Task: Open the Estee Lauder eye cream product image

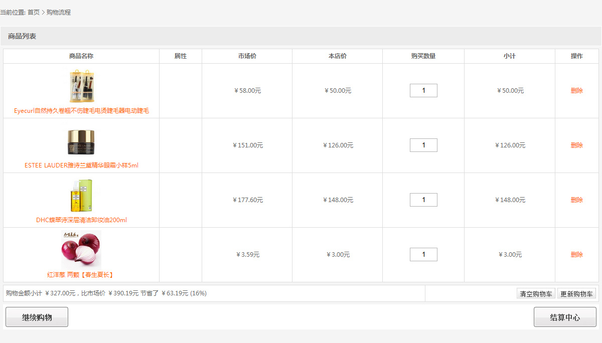Action: click(x=81, y=141)
